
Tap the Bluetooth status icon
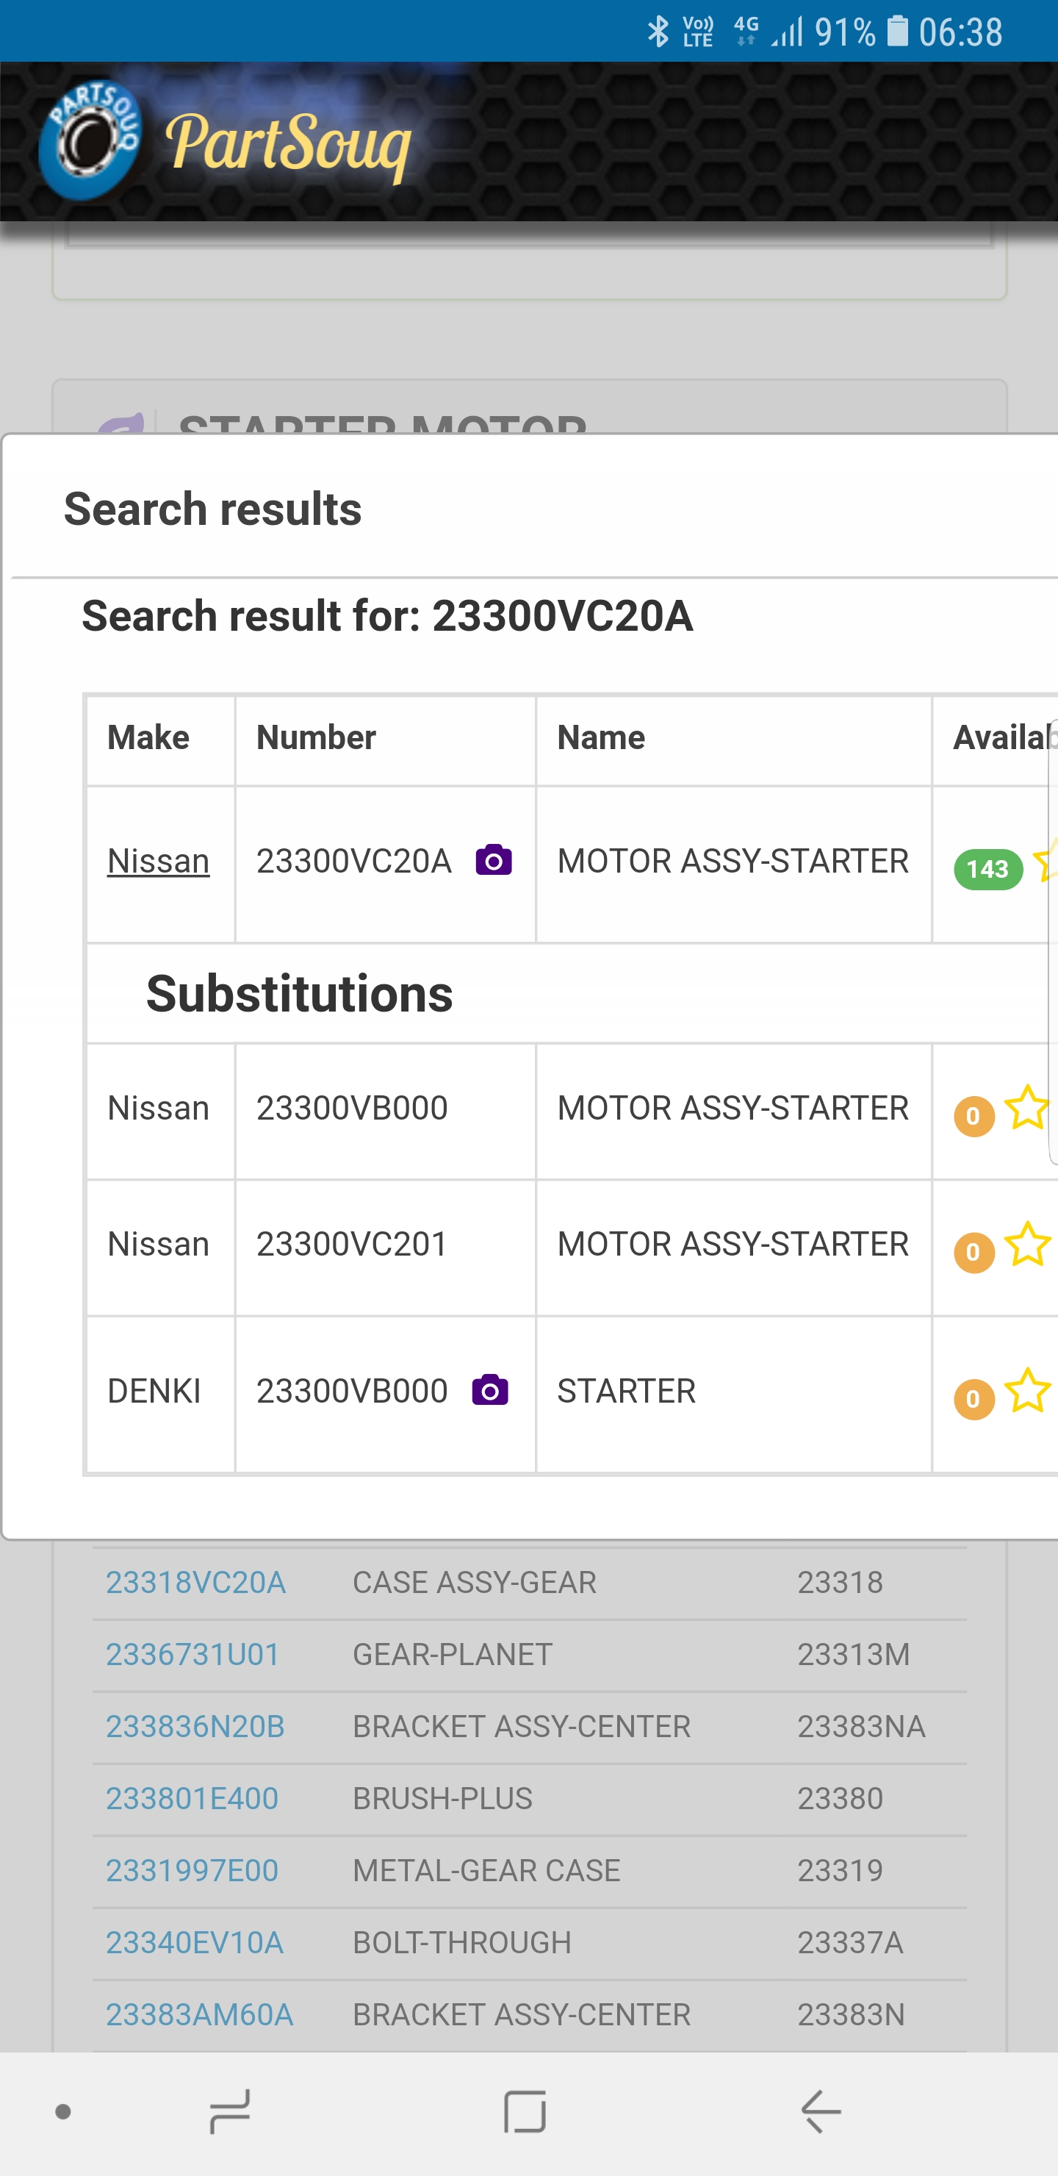tap(658, 32)
